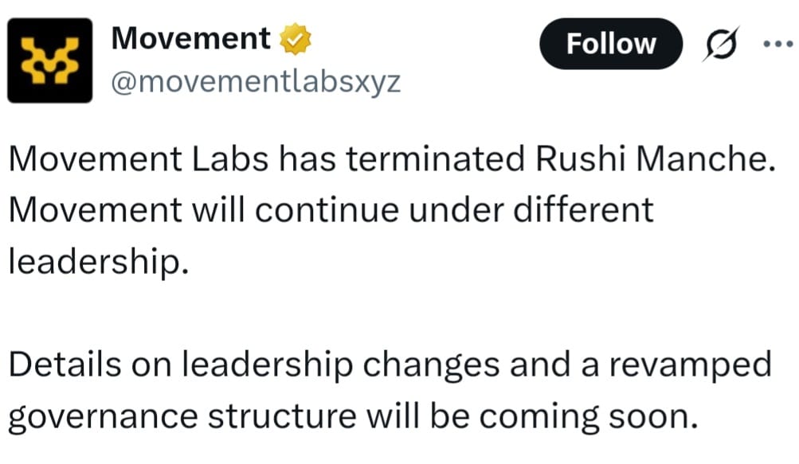The image size is (799, 464).
Task: Click 'coming soon.' at end of tweet
Action: pos(589,418)
